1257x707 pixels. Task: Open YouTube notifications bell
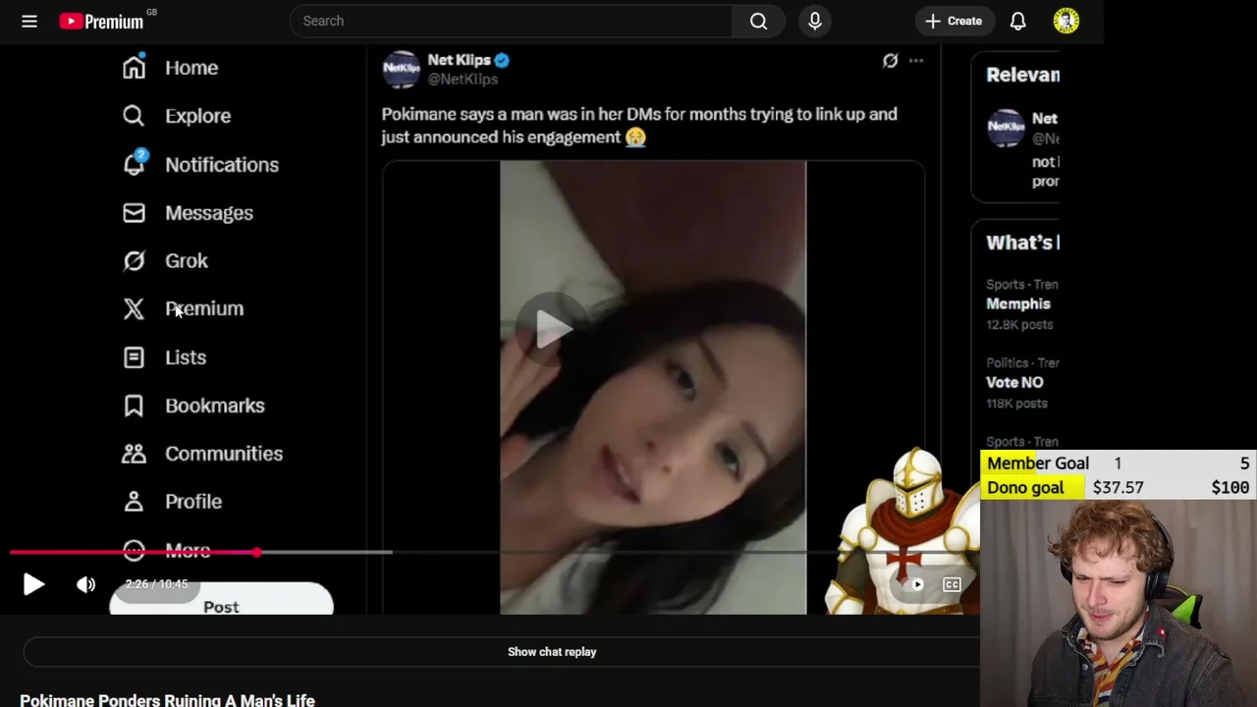click(1017, 21)
